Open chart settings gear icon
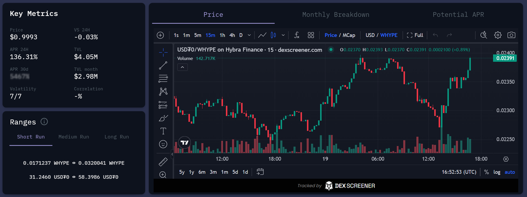The image size is (527, 197). [498, 35]
